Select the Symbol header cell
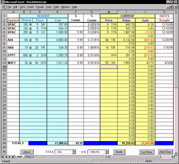Screen dimensions: 179x164 point(13,20)
